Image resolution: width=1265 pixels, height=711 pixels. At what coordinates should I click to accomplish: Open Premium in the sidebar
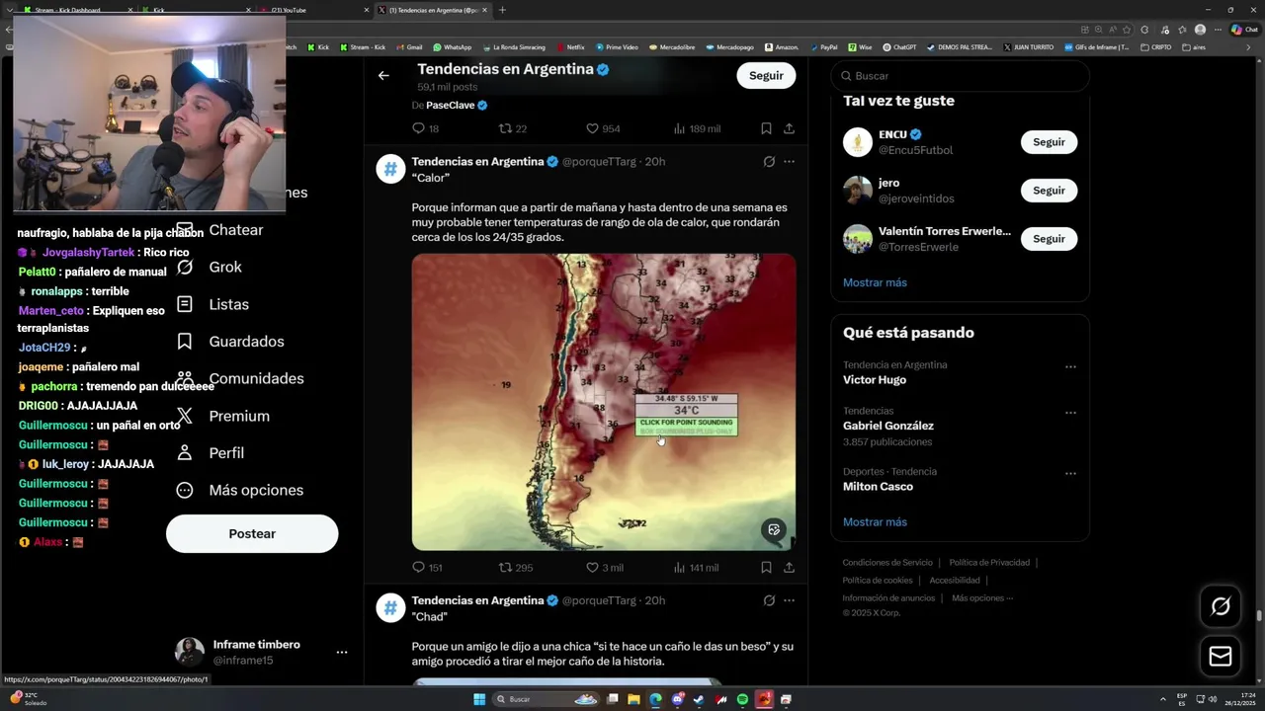(222, 416)
